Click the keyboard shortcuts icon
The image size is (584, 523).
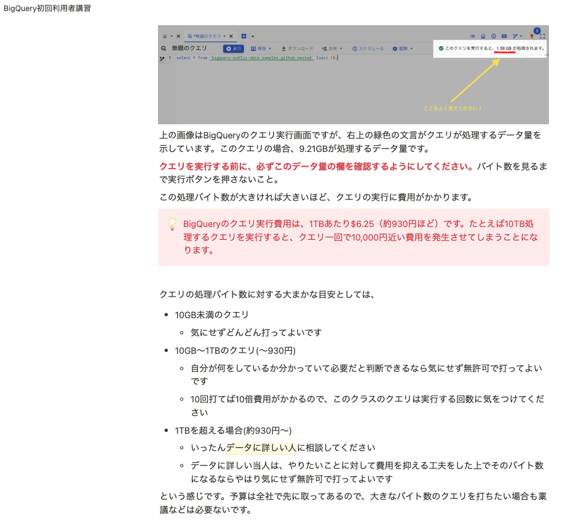(504, 36)
